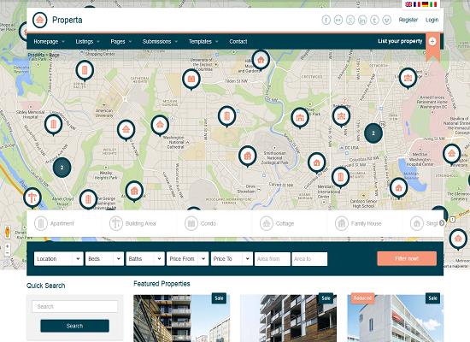Click the house marker near Medstar Washington Hospital
470x342 pixels.
pyautogui.click(x=452, y=154)
